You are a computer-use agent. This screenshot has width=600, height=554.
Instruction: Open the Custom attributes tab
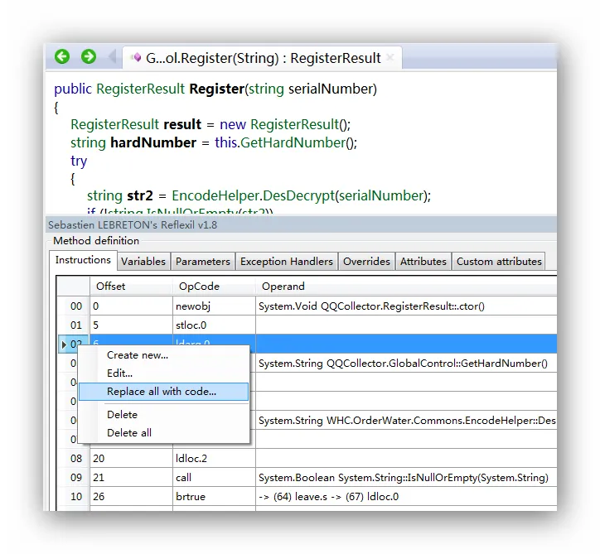499,261
